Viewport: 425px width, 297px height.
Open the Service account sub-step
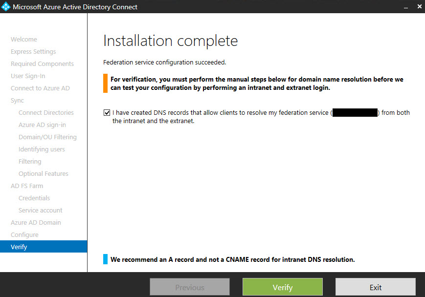tap(41, 211)
